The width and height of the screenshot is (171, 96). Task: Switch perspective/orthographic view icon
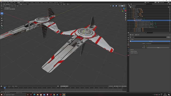pyautogui.click(x=126, y=20)
